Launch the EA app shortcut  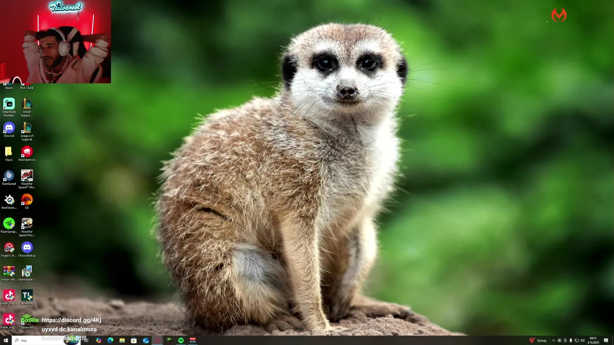(x=27, y=202)
